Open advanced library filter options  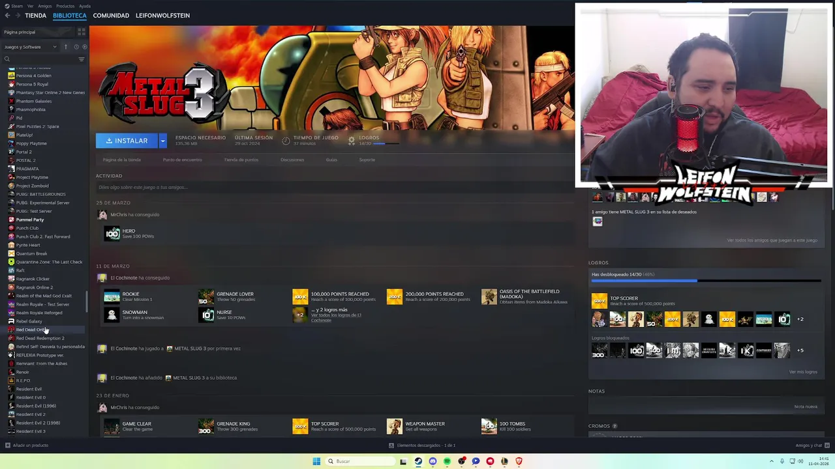[82, 59]
